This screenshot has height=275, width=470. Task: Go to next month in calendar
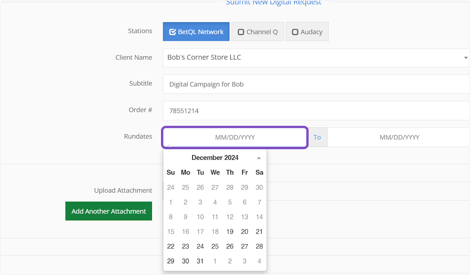pos(258,158)
